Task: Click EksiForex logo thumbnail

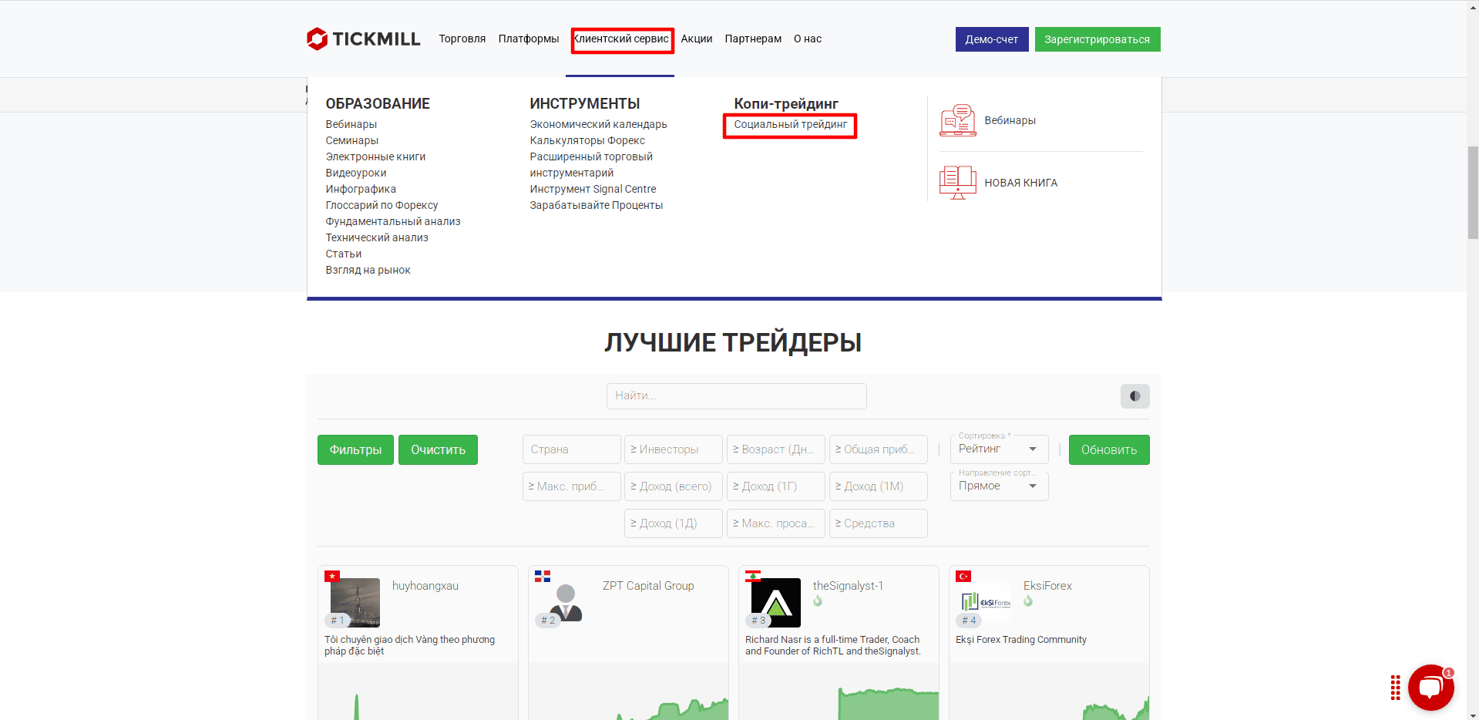Action: pos(987,601)
